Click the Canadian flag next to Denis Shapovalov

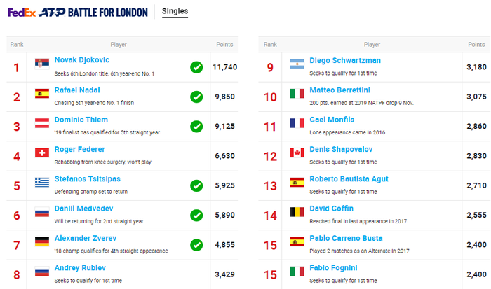click(297, 153)
